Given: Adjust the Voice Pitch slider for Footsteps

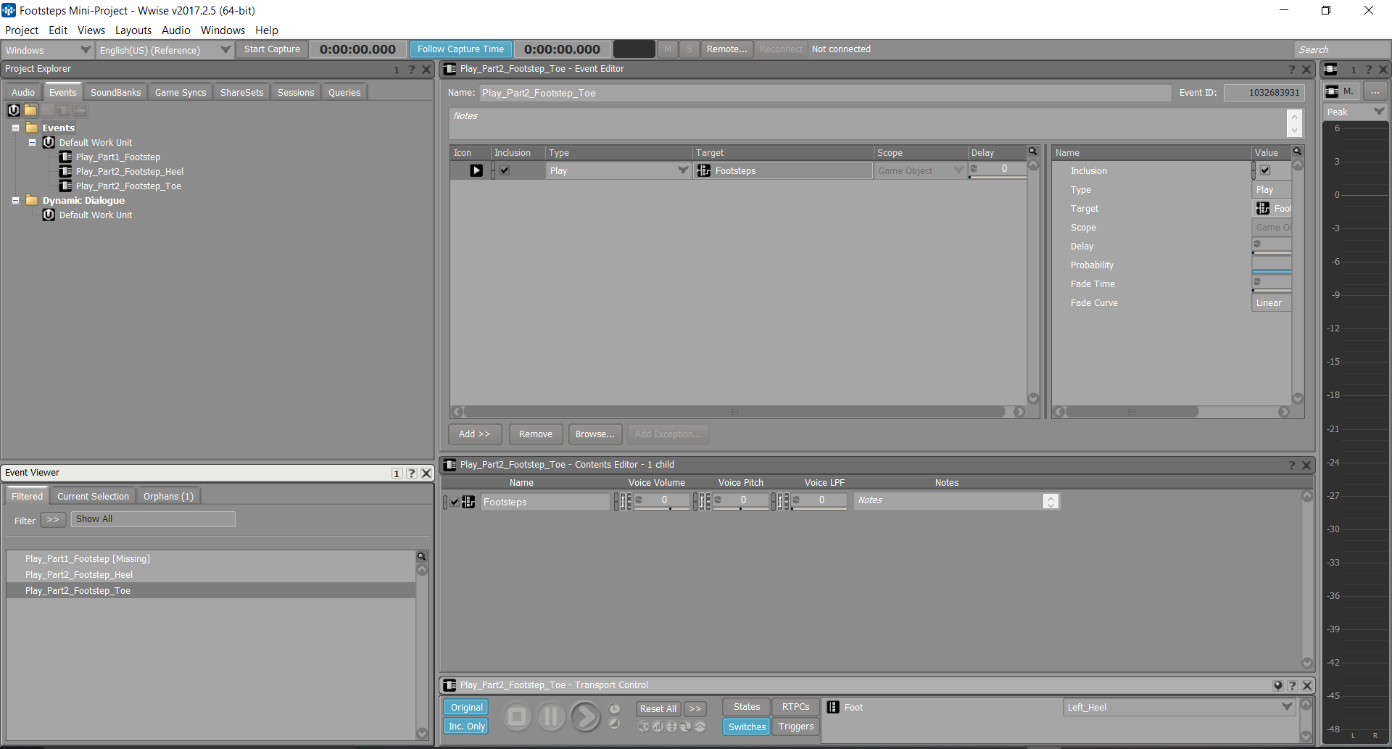Looking at the screenshot, I should pyautogui.click(x=741, y=508).
